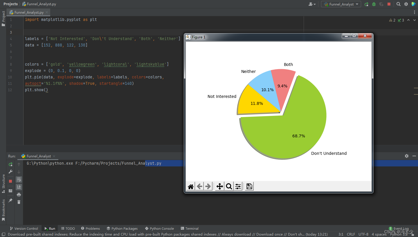Stop the process in the Run panel sidebar

[x=10, y=181]
